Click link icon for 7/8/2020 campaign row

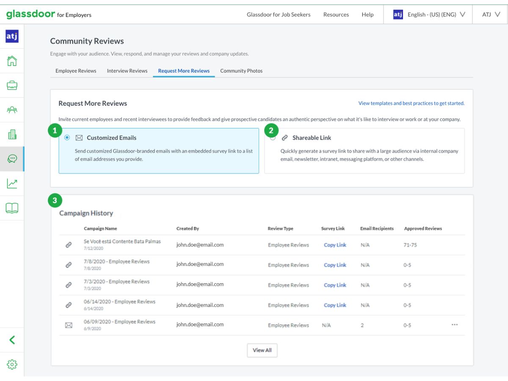[69, 265]
